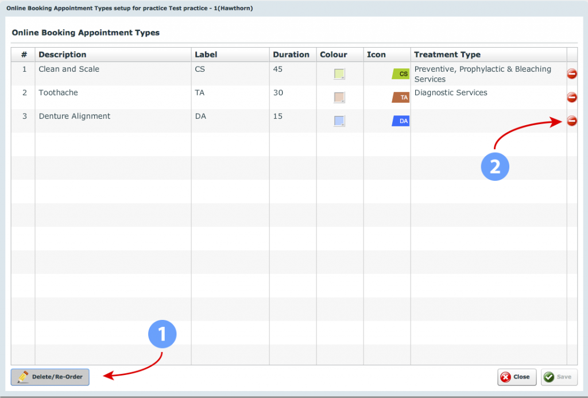The width and height of the screenshot is (588, 398).
Task: Remove the Clean and Scale row with its red delete icon
Action: [x=571, y=74]
